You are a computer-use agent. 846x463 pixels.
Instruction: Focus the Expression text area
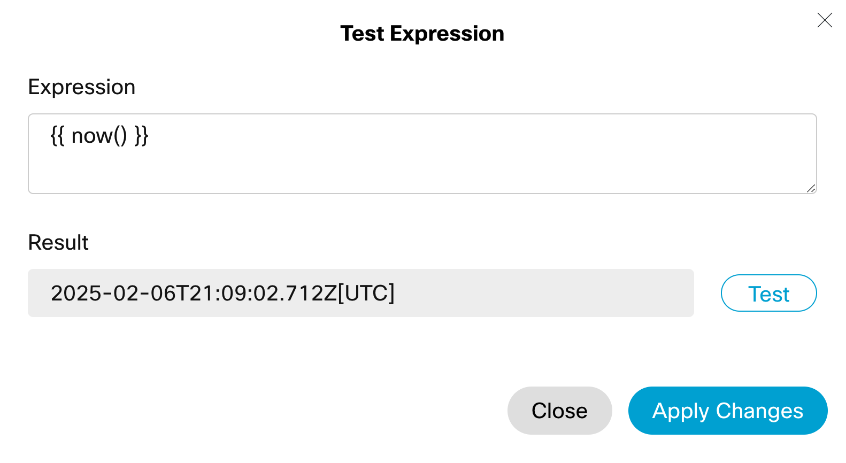point(422,153)
